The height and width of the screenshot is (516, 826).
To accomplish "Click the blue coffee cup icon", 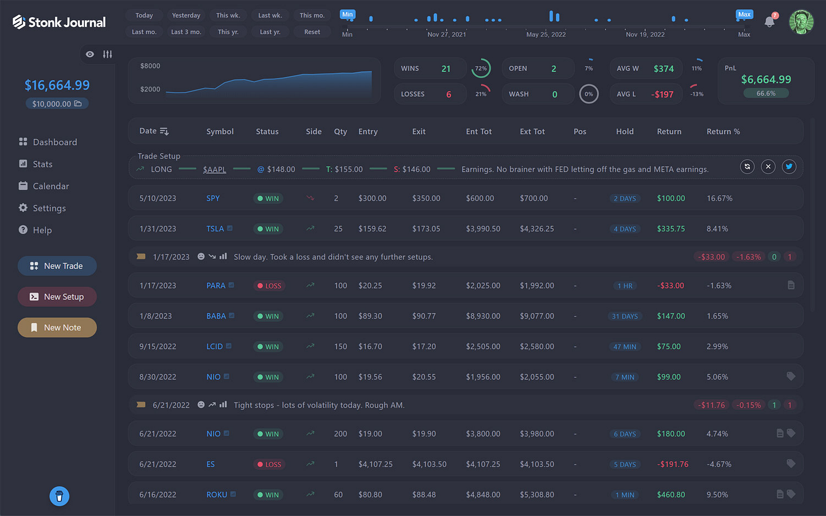I will coord(59,496).
